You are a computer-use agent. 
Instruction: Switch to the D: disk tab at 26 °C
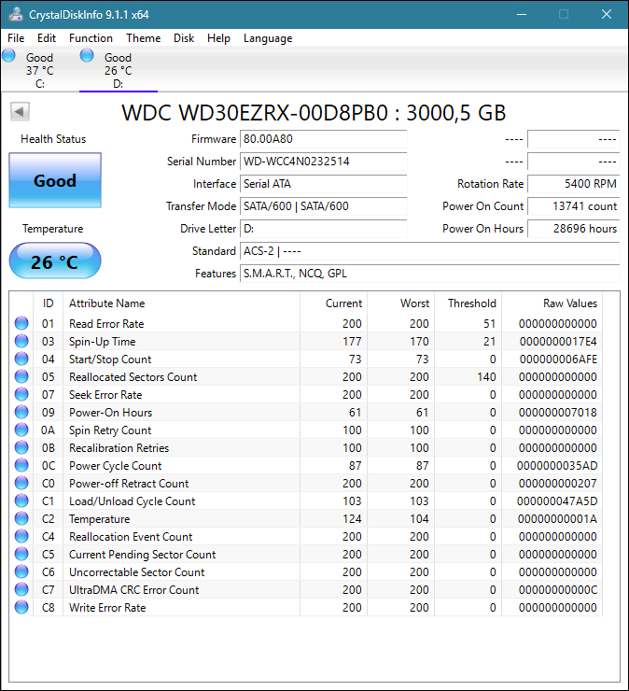(118, 70)
